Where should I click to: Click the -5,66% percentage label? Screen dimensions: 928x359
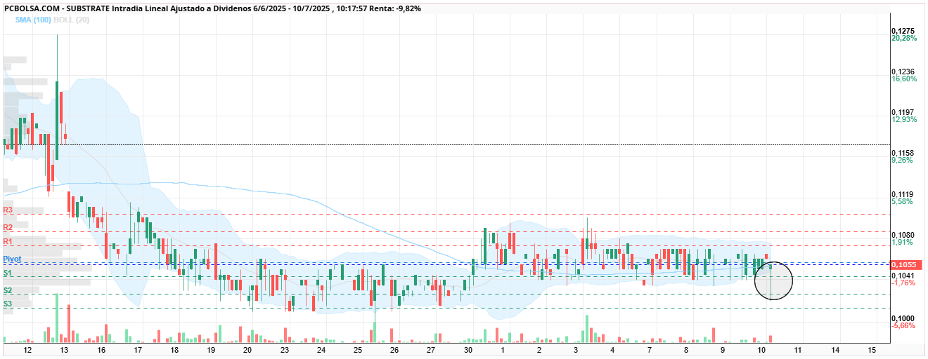[903, 325]
